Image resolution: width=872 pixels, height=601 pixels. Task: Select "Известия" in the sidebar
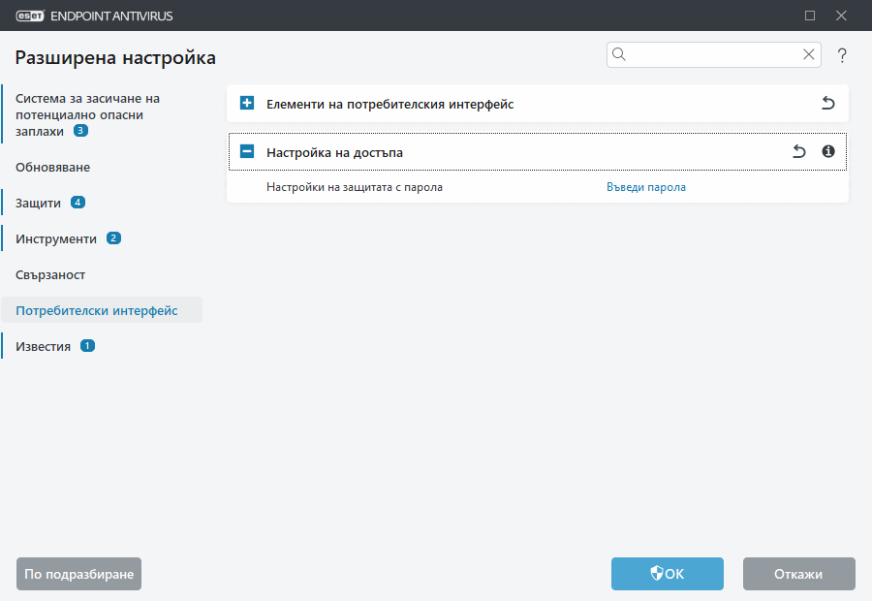coord(43,345)
